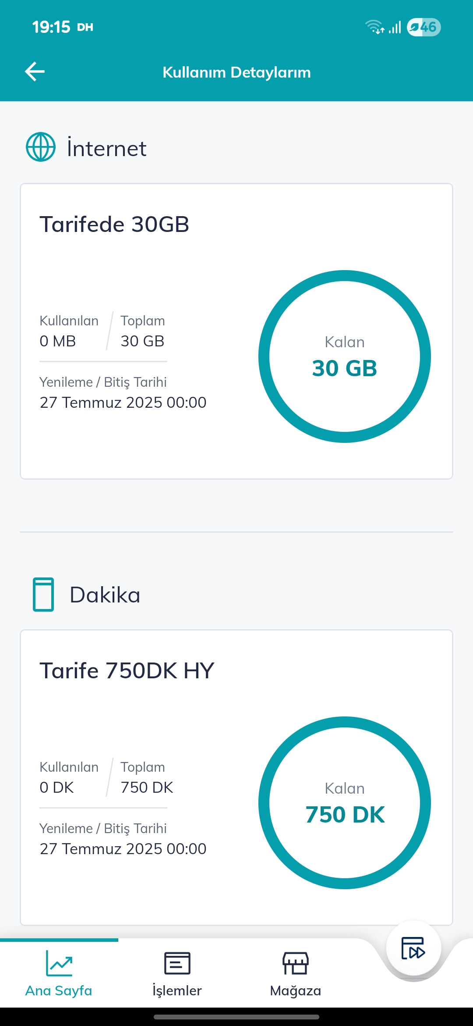Tap the battery indicator showing 46
Screen dimensions: 473x1026
424,27
